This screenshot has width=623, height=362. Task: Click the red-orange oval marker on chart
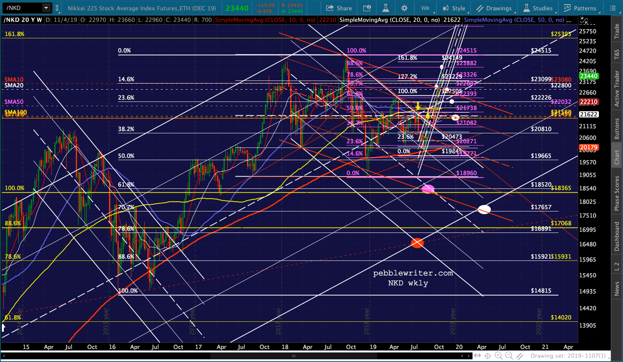tap(417, 243)
